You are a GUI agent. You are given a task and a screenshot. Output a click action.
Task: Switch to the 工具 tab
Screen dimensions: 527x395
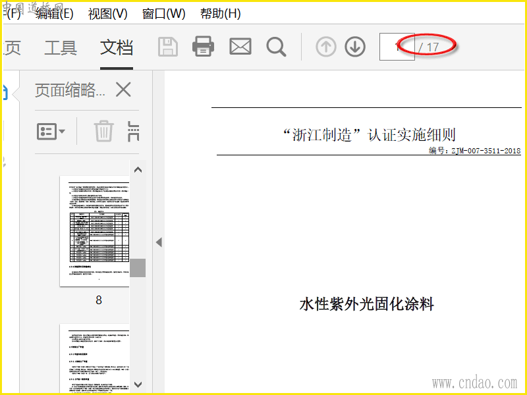point(61,47)
